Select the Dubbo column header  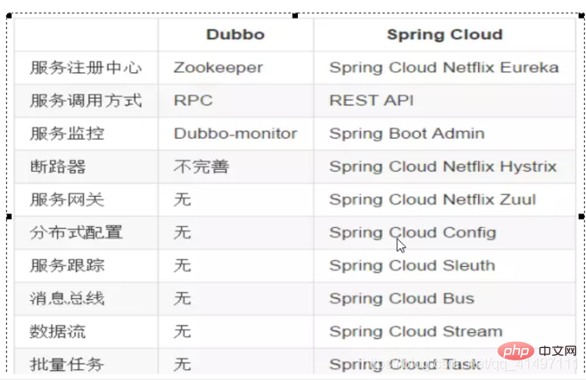tap(235, 35)
